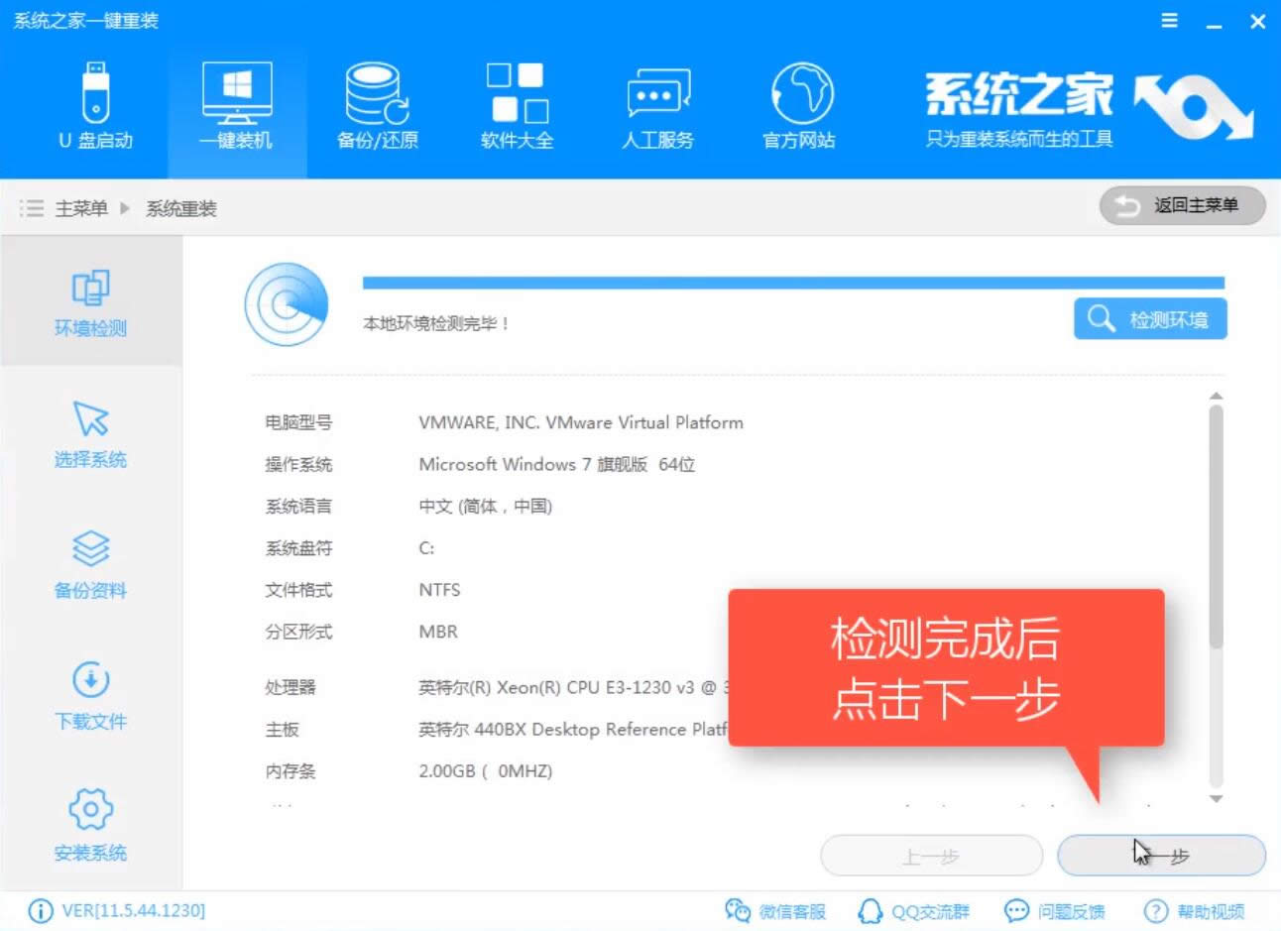
Task: Launch 人工服务 customer service
Action: click(x=657, y=102)
